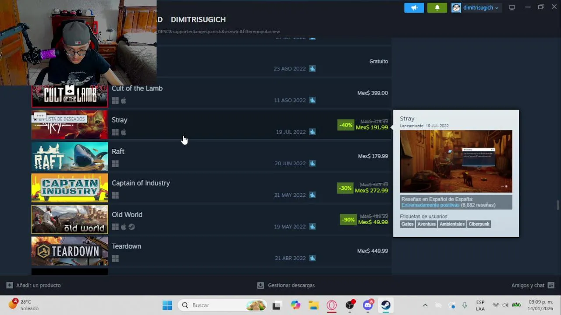The image size is (561, 315).
Task: Click the Ambientales tag in Stray popup
Action: pos(452,224)
